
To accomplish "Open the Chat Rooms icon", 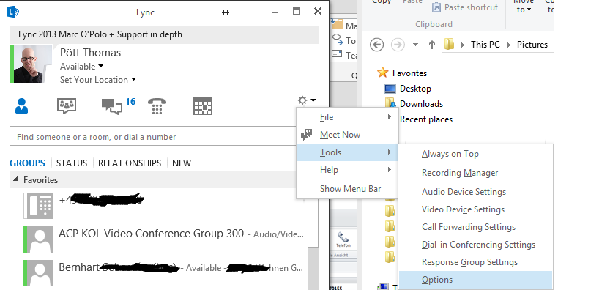I will (67, 106).
